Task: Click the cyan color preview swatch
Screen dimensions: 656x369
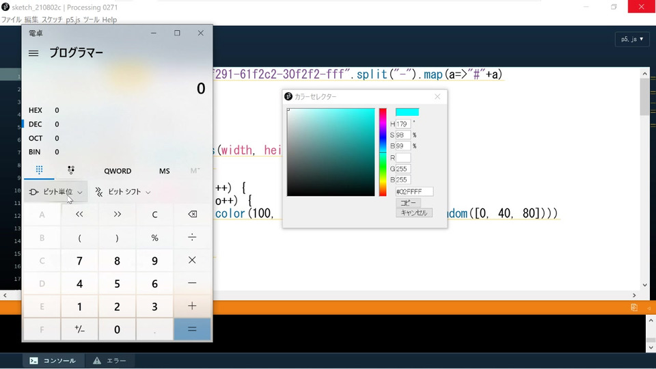Action: (x=407, y=112)
